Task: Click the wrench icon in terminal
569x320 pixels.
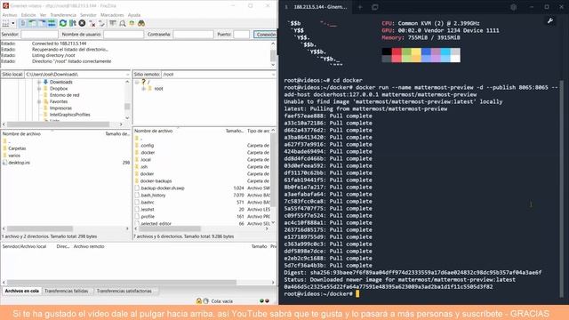Action: tap(550, 21)
